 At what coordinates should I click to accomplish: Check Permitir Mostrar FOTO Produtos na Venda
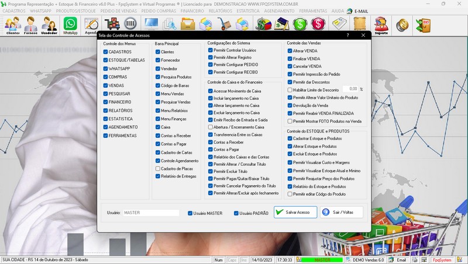click(x=290, y=121)
